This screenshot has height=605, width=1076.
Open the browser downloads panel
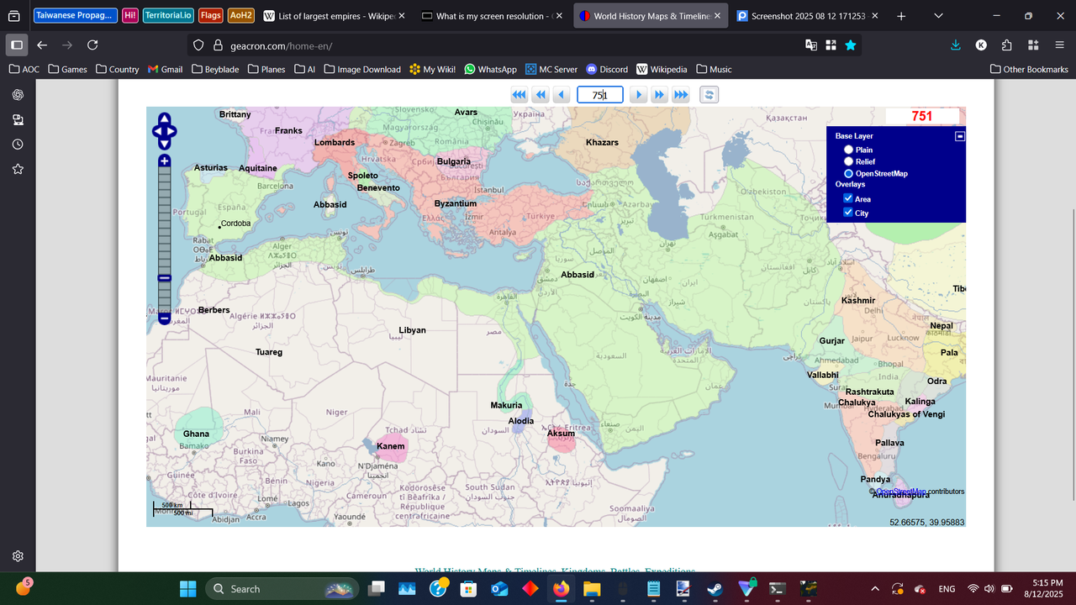(956, 45)
